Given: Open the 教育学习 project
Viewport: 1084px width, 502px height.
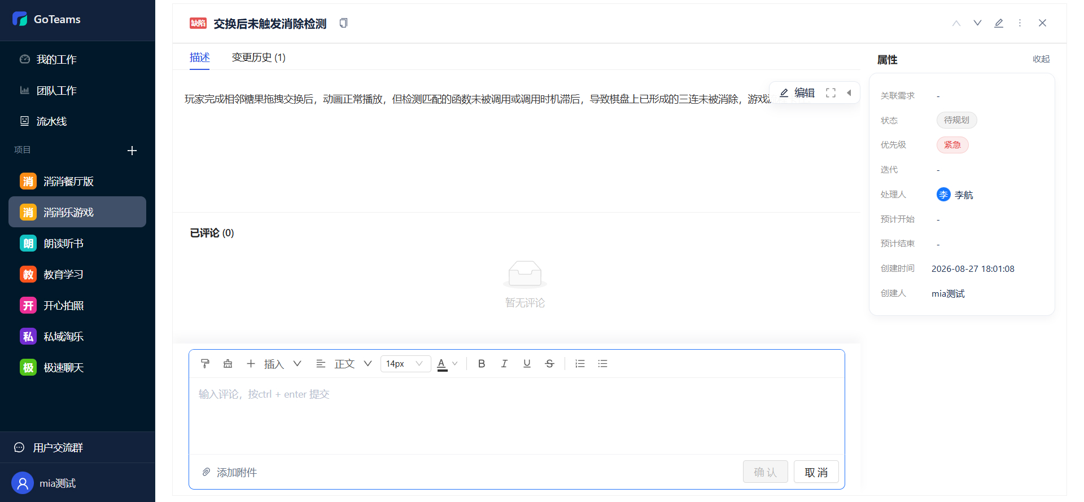Looking at the screenshot, I should coord(77,275).
